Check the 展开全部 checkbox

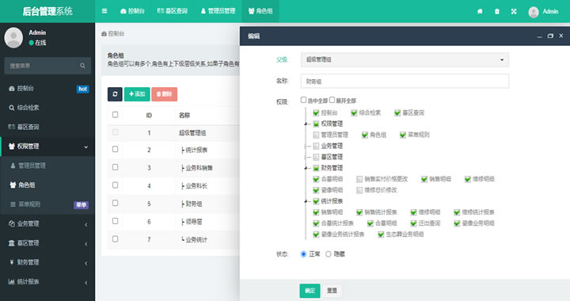pos(332,100)
